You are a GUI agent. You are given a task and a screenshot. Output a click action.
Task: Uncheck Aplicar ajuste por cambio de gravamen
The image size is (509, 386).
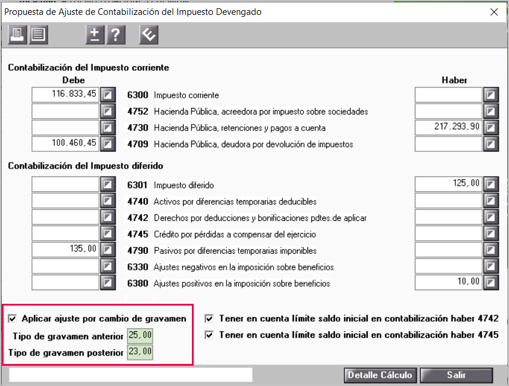13,319
